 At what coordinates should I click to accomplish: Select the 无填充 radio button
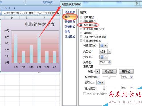tap(81, 17)
